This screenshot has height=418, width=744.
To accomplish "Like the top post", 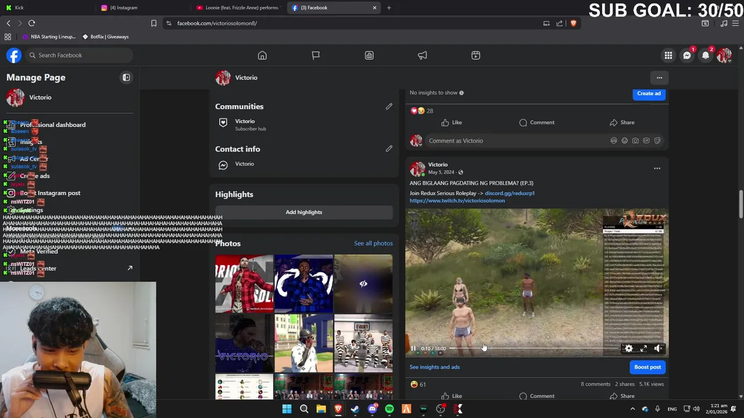I will (x=451, y=122).
